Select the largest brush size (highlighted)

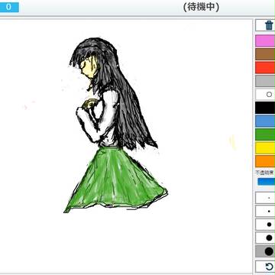265,251
